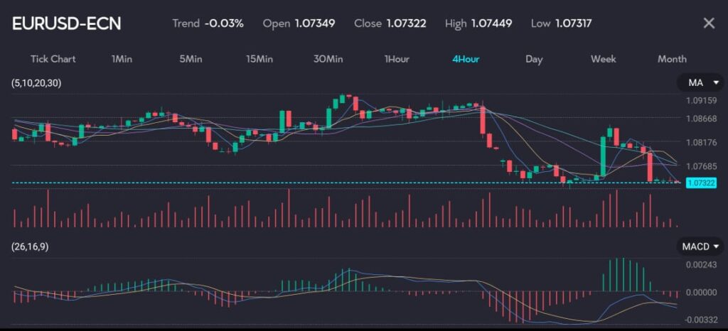The width and height of the screenshot is (728, 331).
Task: Close the EURUSD-ECN chart panel
Action: (708, 23)
